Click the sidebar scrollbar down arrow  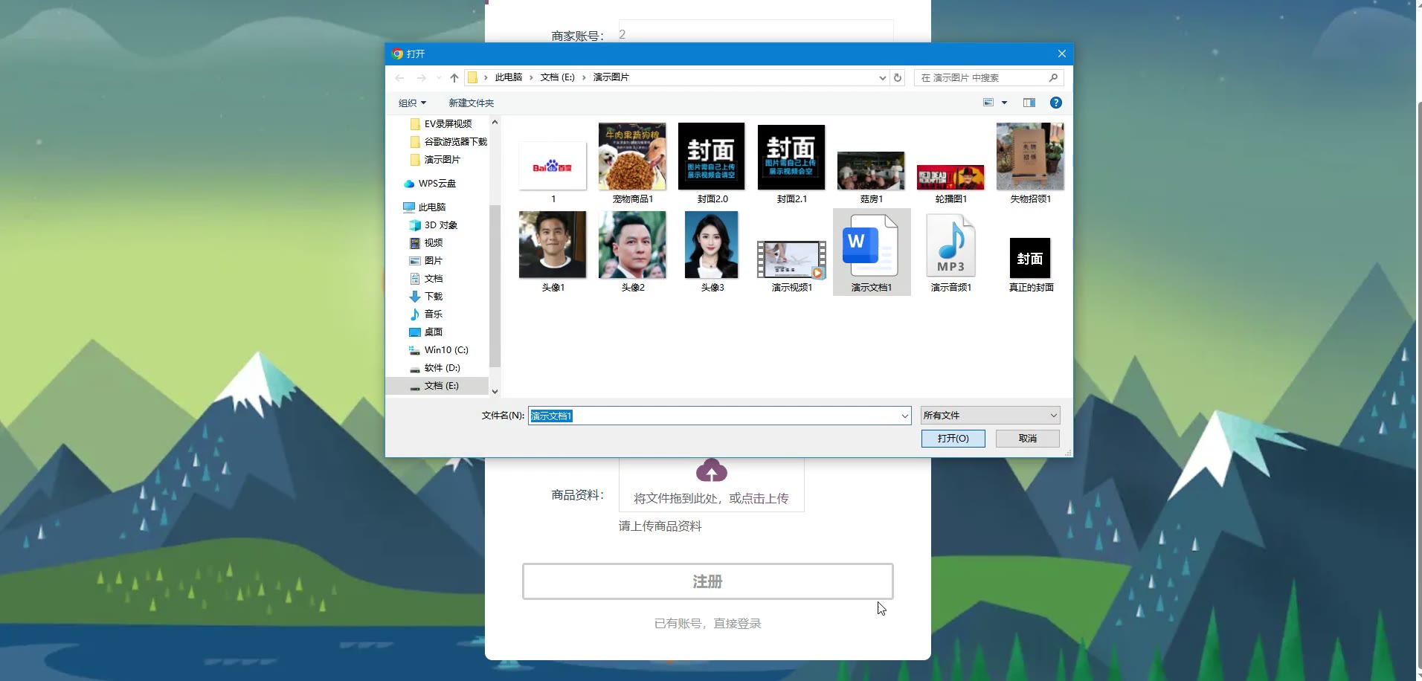495,391
